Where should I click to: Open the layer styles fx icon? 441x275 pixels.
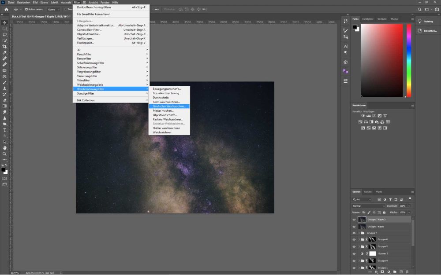(376, 272)
